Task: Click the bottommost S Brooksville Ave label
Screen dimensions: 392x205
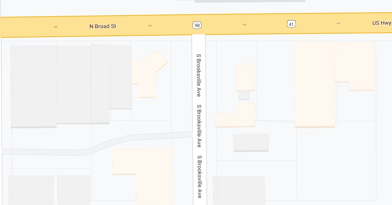Action: (199, 177)
